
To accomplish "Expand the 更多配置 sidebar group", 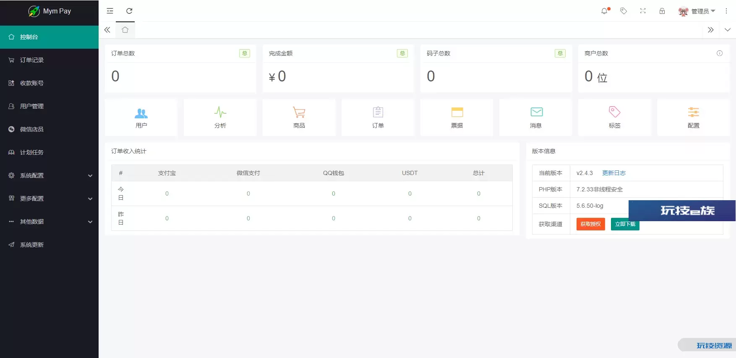I will click(x=49, y=199).
